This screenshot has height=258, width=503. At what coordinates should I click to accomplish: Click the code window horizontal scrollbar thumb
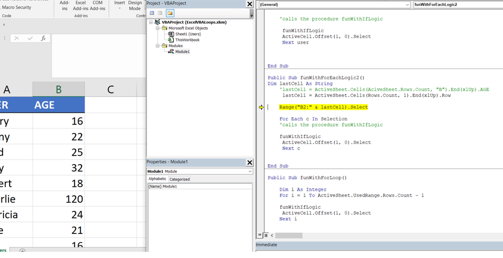(x=289, y=235)
